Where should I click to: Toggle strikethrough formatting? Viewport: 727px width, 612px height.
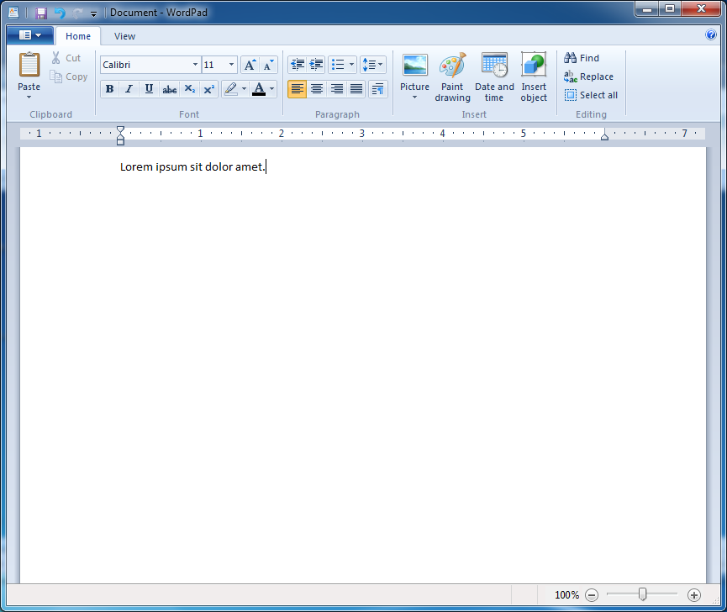point(169,89)
